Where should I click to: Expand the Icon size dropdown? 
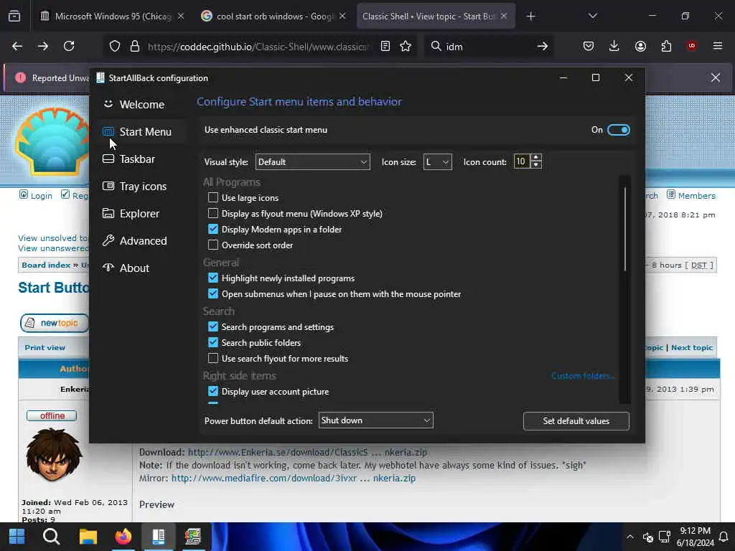click(437, 161)
